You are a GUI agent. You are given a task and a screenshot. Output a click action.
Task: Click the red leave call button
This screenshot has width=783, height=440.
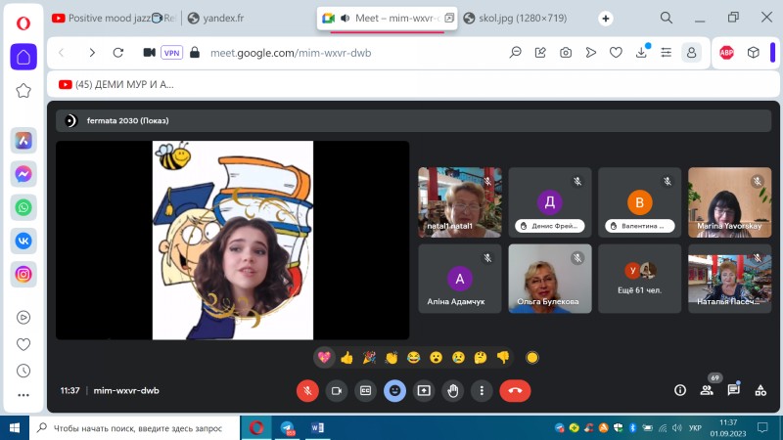point(515,390)
